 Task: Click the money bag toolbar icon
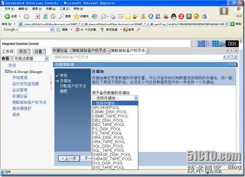click(x=143, y=16)
